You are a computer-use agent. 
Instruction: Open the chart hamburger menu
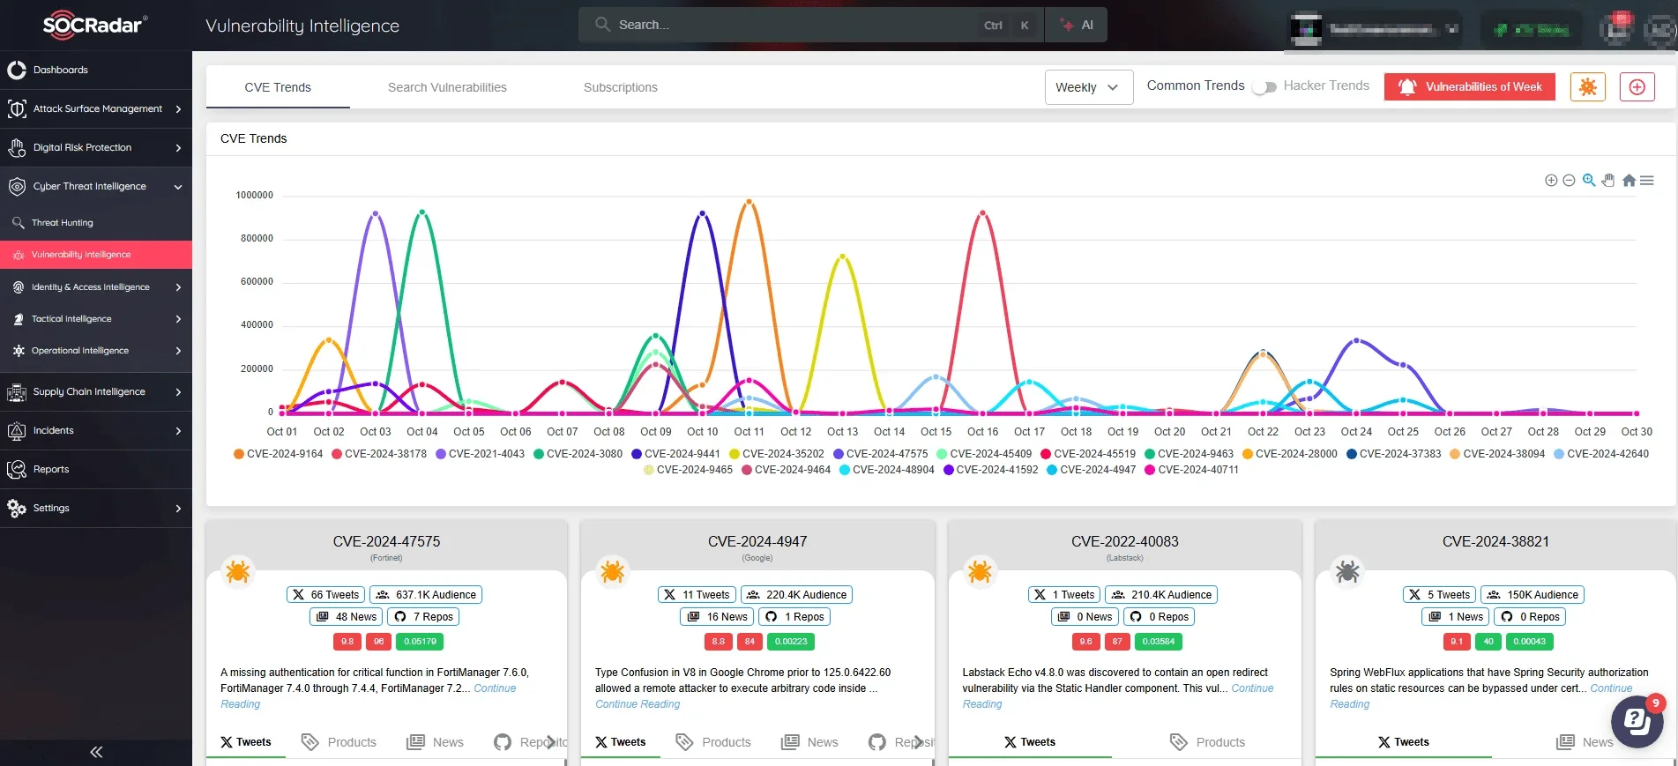click(x=1647, y=181)
